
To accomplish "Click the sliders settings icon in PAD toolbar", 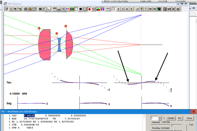I will [7, 9].
